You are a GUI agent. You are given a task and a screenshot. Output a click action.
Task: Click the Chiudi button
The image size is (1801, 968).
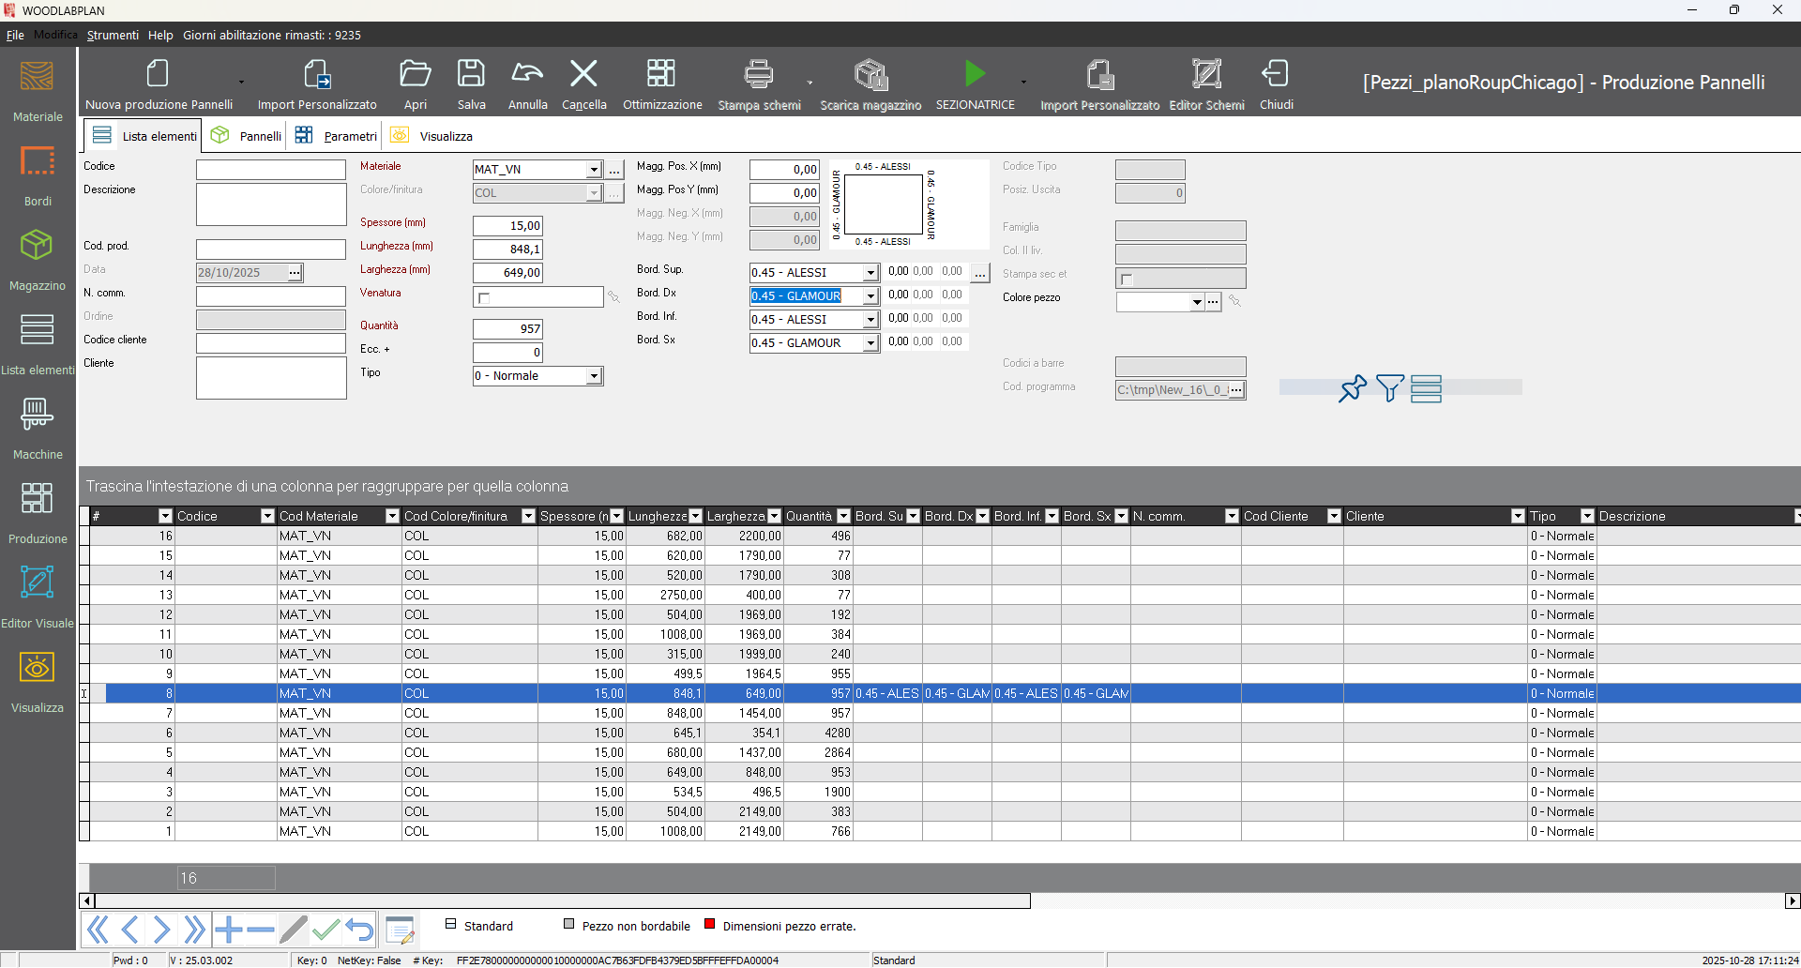tap(1276, 84)
